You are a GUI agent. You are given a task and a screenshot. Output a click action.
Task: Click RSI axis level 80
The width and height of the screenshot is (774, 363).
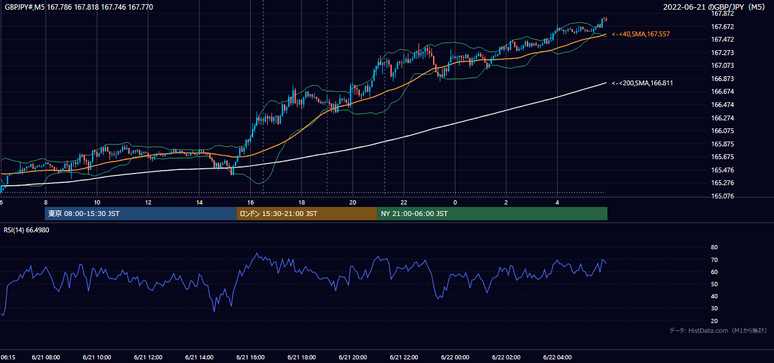tap(714, 247)
